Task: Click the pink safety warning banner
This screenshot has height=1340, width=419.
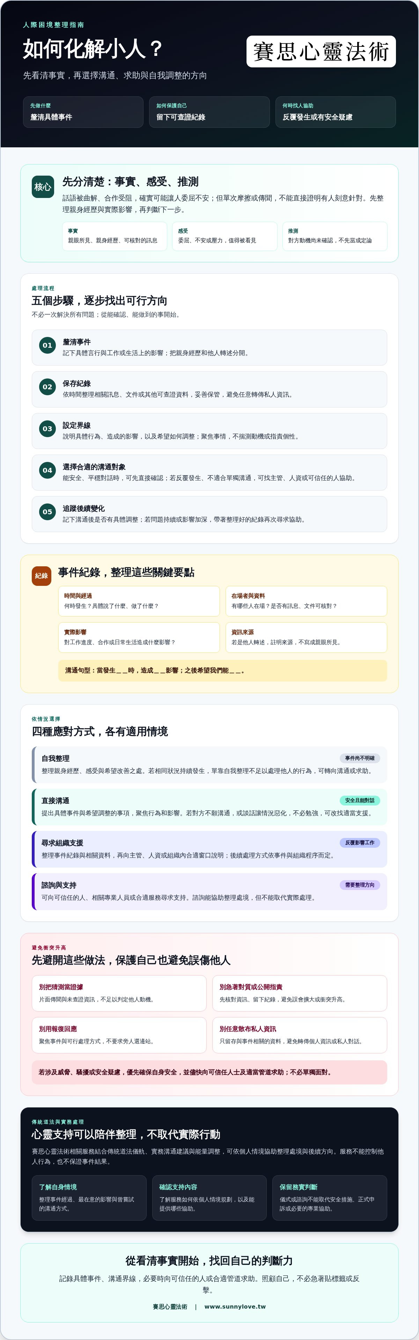Action: [x=209, y=1072]
